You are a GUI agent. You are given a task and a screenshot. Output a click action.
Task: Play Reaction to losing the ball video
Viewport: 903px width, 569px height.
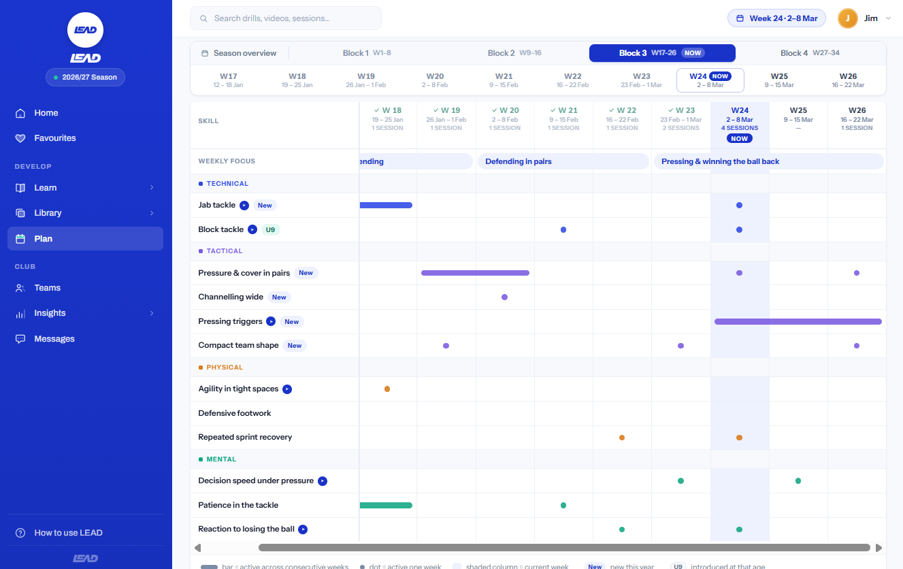[x=303, y=530]
